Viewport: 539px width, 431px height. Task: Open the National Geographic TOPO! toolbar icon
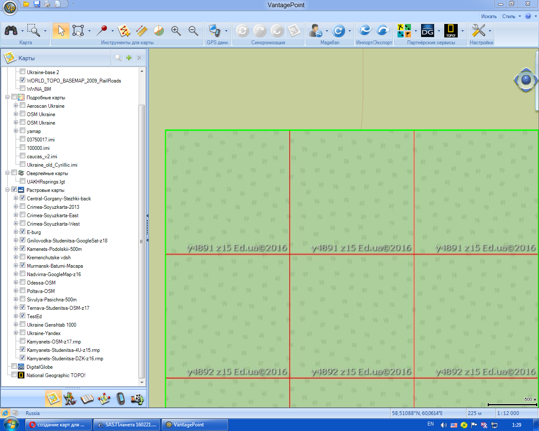point(451,31)
